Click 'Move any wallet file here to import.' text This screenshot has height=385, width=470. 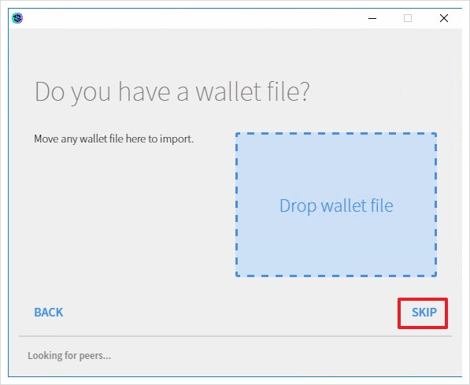(x=113, y=139)
